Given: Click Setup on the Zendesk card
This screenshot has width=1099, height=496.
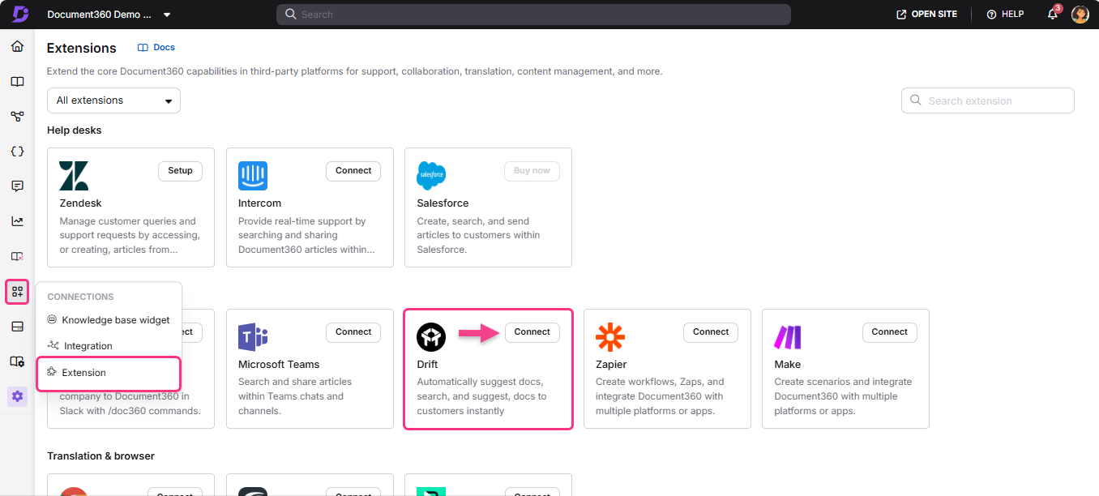Looking at the screenshot, I should [x=180, y=171].
